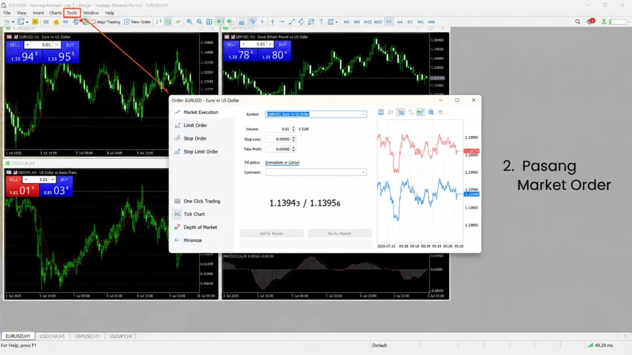Click BUY on GBPUSD chart panel
Screen dimensions: 632x355
282,44
